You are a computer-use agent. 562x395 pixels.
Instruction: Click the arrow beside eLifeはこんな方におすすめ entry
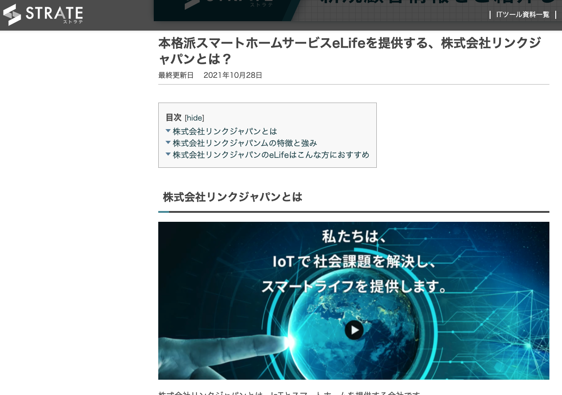tap(168, 154)
